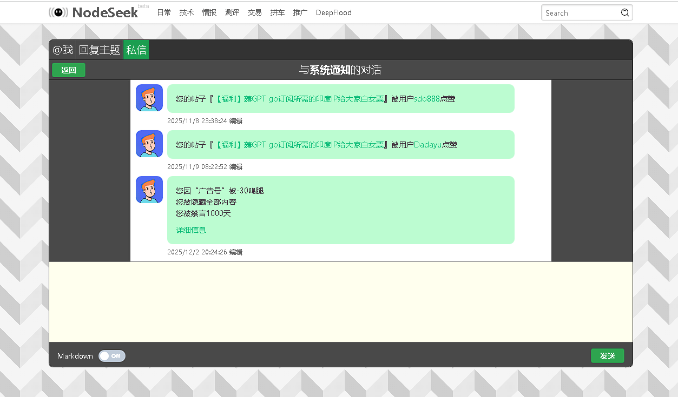Viewport: 678px width, 397px height.
Task: Click the NodeSeek logo icon
Action: (x=58, y=12)
